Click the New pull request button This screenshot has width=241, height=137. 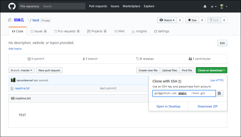49,70
